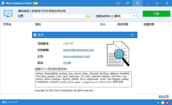The height and width of the screenshot is (105, 172).
Task: Open the feedback chat bubble icon
Action: (x=128, y=3)
